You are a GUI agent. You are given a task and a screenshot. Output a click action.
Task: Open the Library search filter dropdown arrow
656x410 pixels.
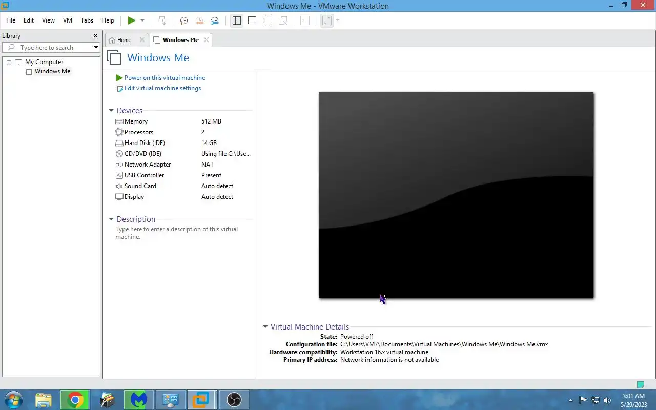(x=96, y=48)
